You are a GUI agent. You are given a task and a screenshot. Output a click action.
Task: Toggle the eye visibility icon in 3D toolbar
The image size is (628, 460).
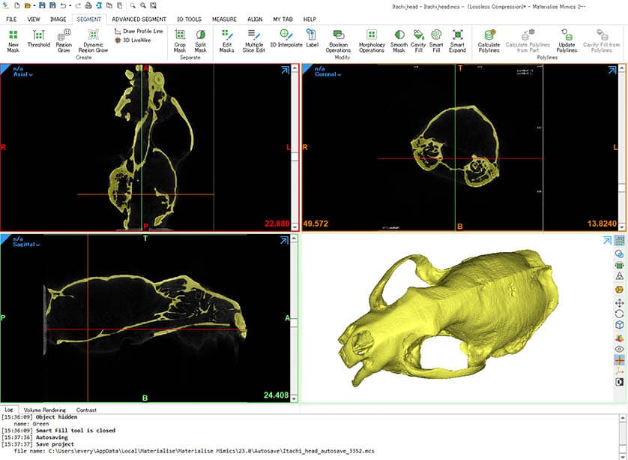(620, 349)
